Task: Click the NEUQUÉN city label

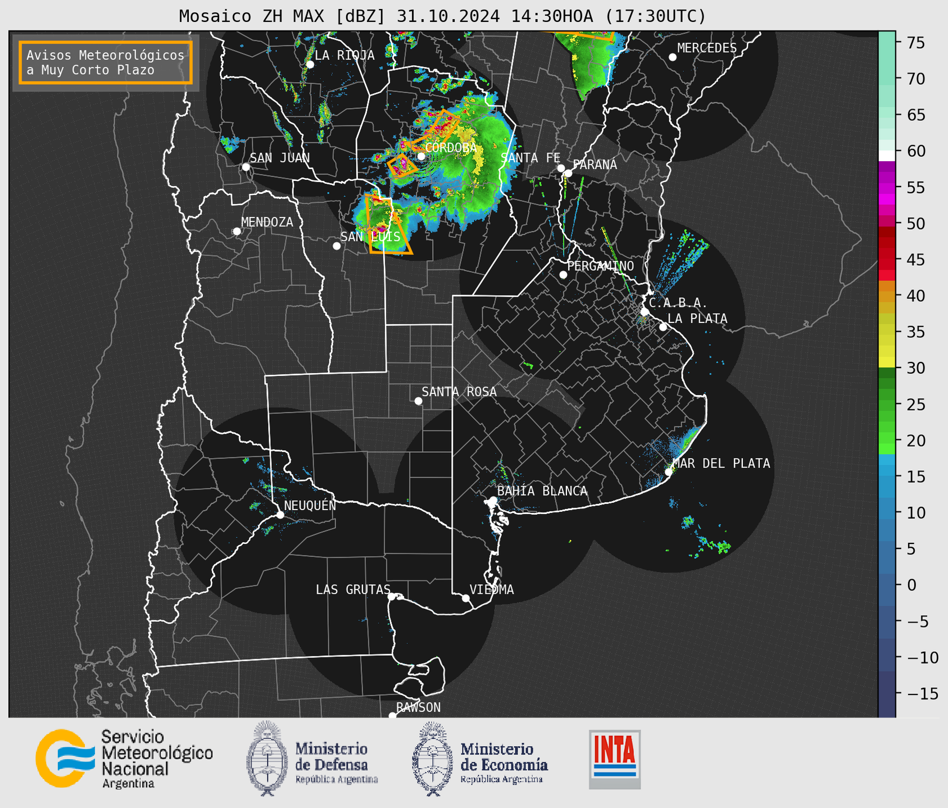Action: tap(310, 505)
